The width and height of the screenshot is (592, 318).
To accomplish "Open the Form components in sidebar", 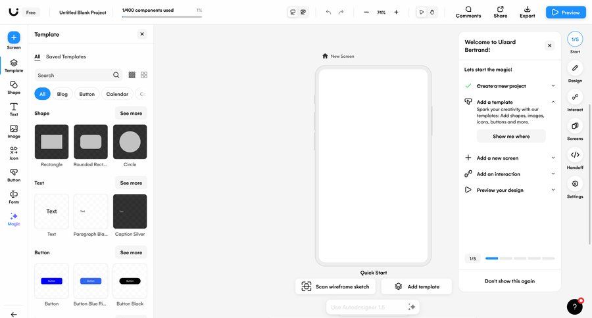I will [14, 197].
